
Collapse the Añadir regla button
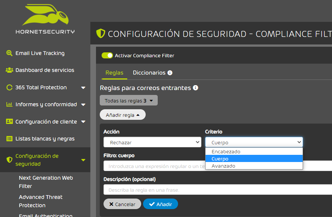(123, 115)
